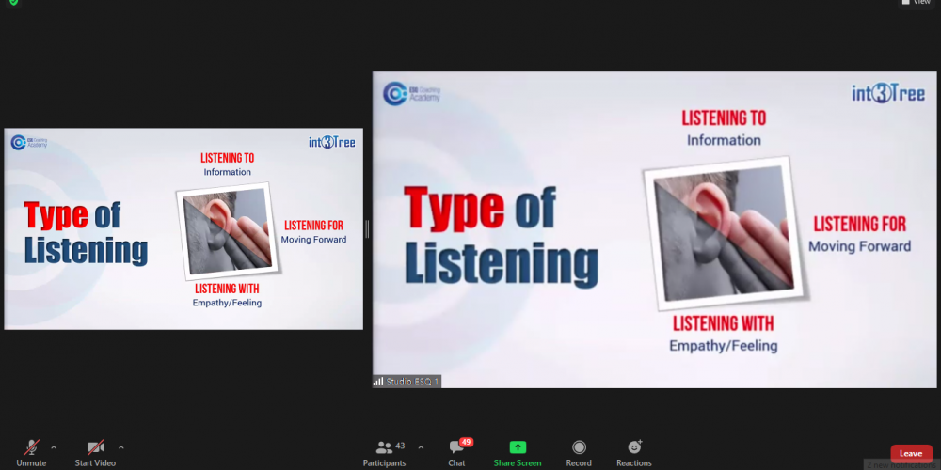This screenshot has width=941, height=470.
Task: Select the small slide thumbnail on left
Action: click(183, 229)
